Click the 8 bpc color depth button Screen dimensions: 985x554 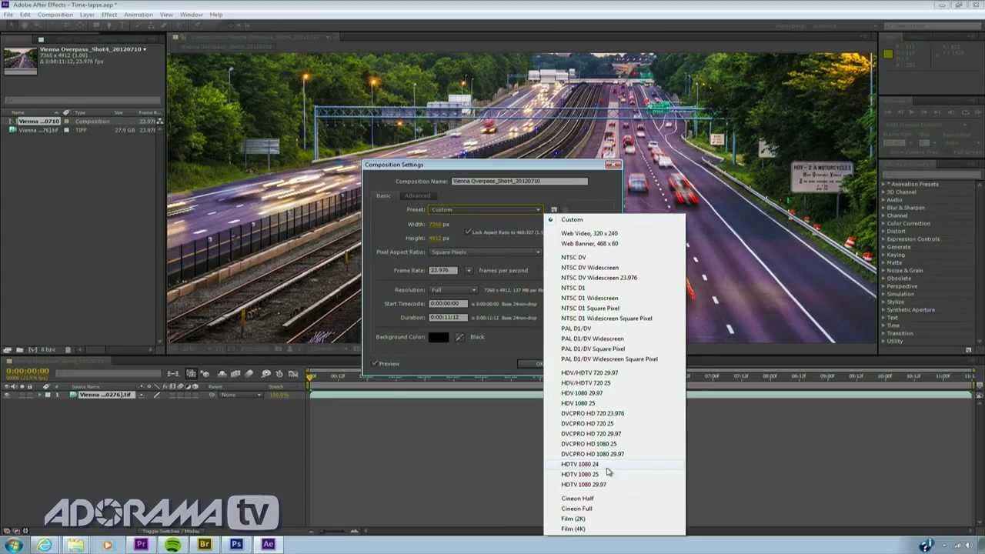point(48,350)
